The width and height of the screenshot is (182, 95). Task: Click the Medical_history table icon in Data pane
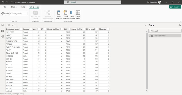tap(152, 36)
